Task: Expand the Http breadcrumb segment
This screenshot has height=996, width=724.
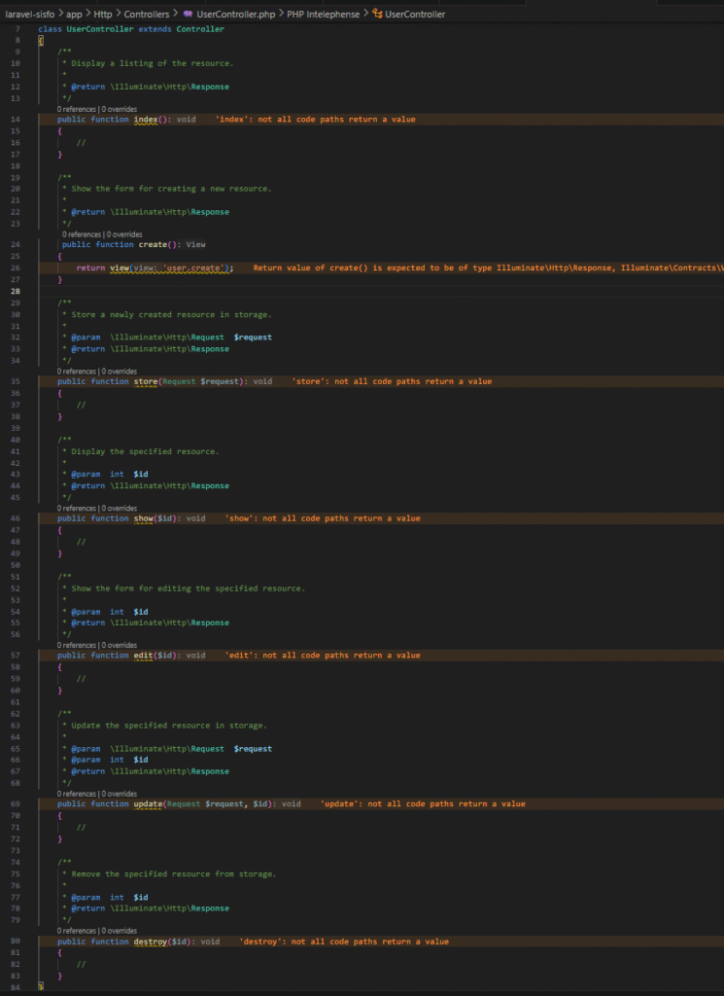Action: click(x=103, y=15)
